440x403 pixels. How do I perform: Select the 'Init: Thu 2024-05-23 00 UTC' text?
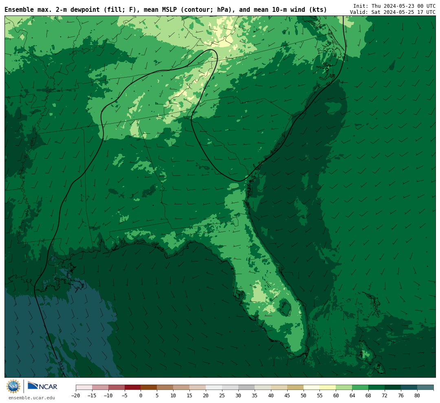(394, 6)
